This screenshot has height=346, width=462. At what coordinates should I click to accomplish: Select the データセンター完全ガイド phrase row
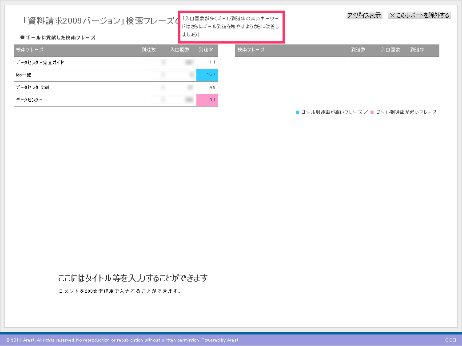(40, 63)
